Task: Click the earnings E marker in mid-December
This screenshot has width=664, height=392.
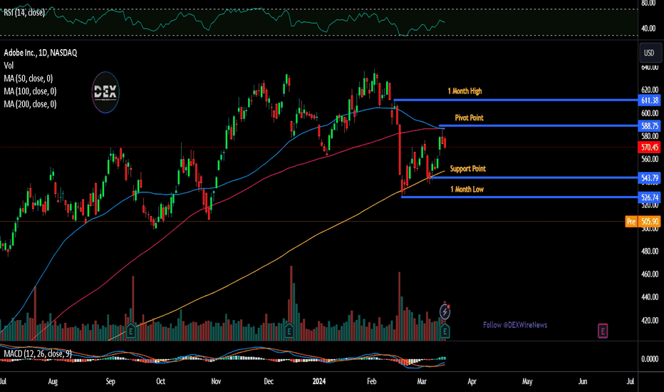Action: [289, 331]
